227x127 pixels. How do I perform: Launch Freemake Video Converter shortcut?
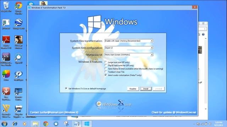pyautogui.click(x=6, y=111)
